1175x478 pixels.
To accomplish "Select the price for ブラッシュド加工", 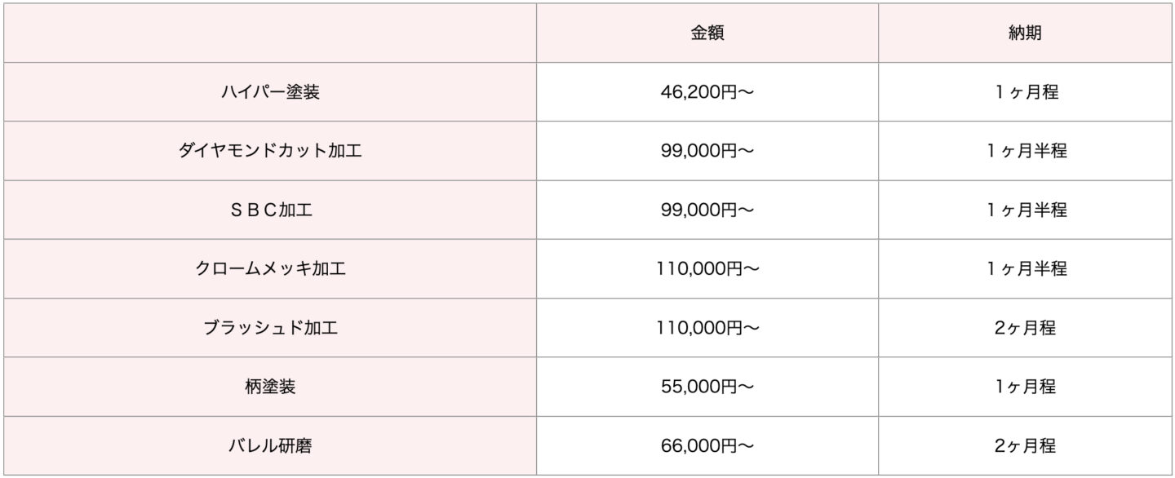I will [707, 328].
